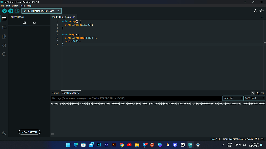Open the New Line line-ending dropdown
This screenshot has height=149, width=266.
coord(233,98)
